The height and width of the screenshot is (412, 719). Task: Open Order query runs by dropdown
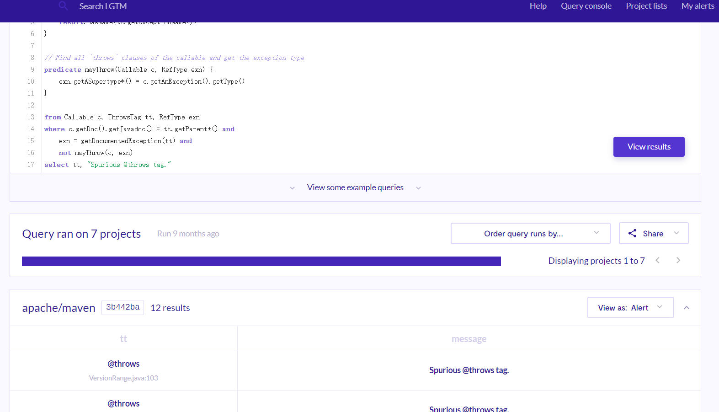530,233
